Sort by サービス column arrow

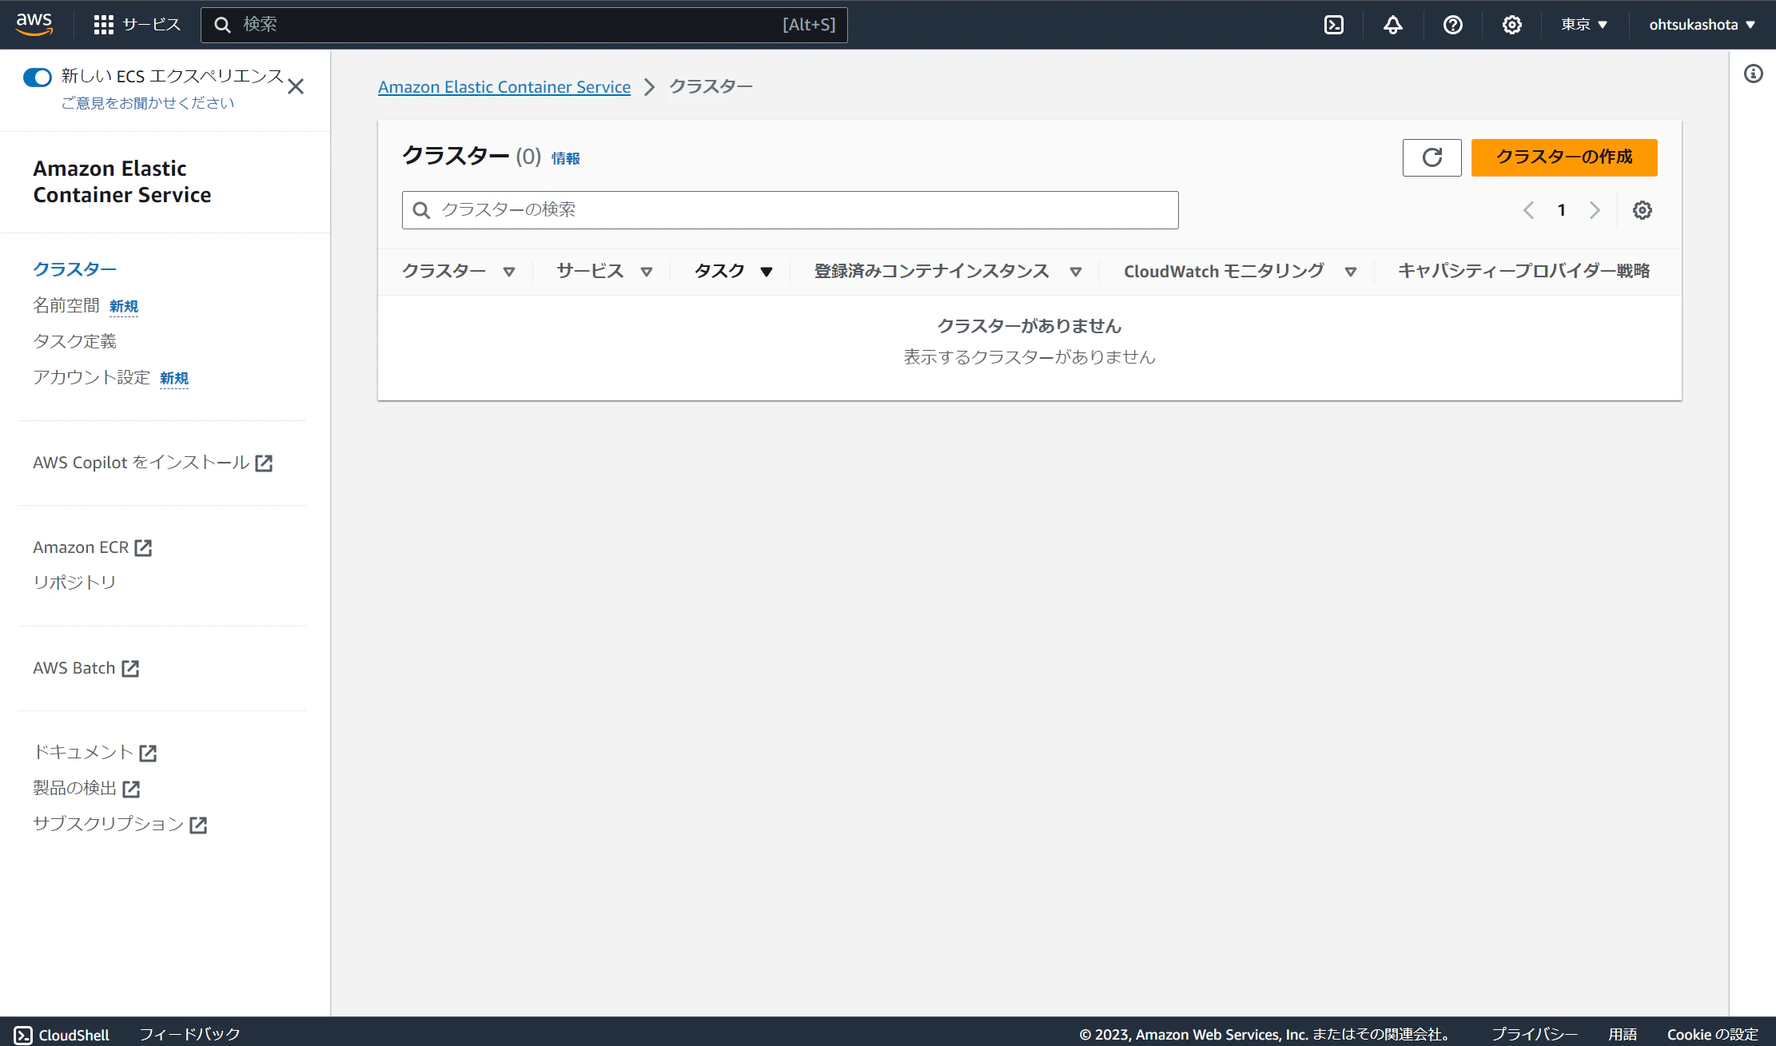tap(647, 272)
